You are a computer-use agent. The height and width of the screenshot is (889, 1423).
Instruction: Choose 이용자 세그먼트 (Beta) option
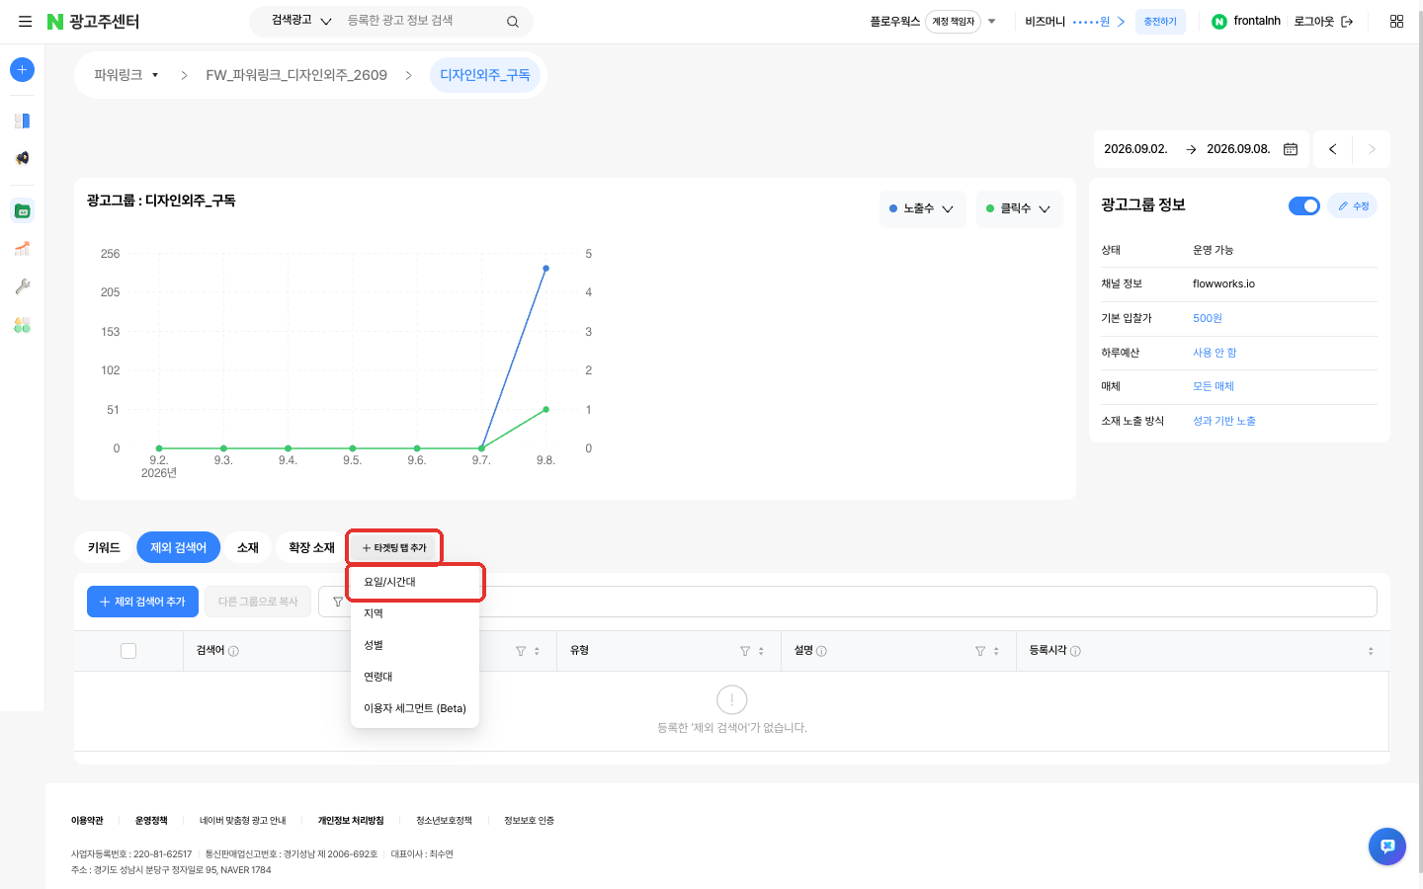(415, 708)
